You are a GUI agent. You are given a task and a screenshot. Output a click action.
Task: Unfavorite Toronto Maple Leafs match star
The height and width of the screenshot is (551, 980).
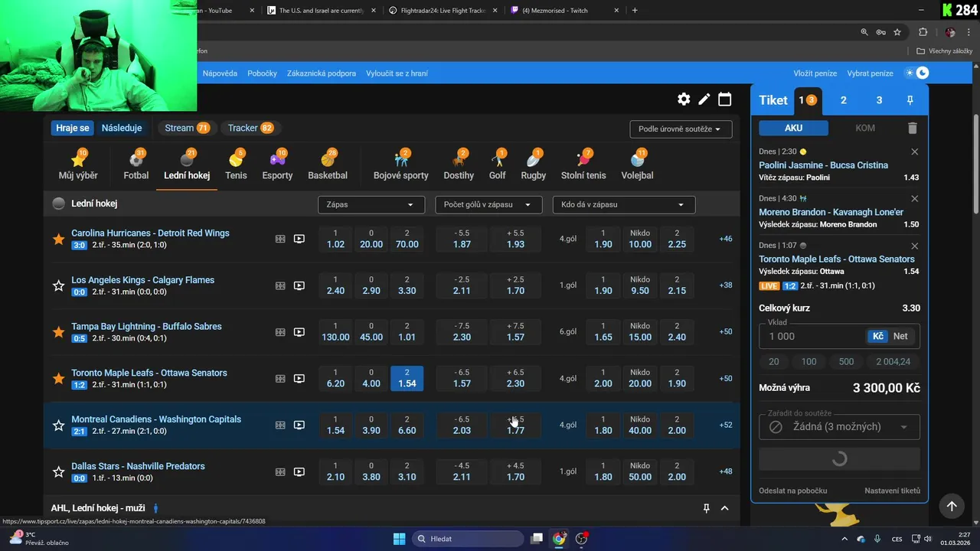click(x=58, y=378)
